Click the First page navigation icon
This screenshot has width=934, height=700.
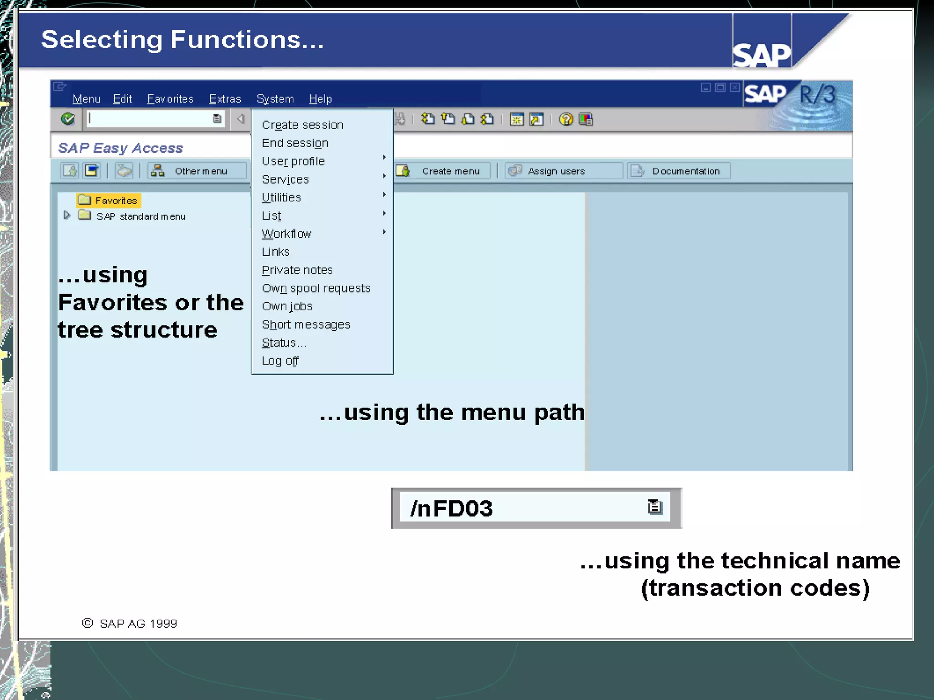point(428,119)
